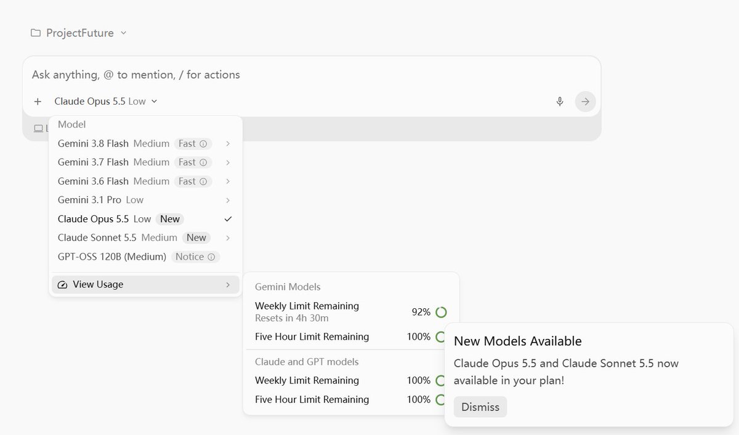Select Gemini 3.6 Flash model

[145, 182]
